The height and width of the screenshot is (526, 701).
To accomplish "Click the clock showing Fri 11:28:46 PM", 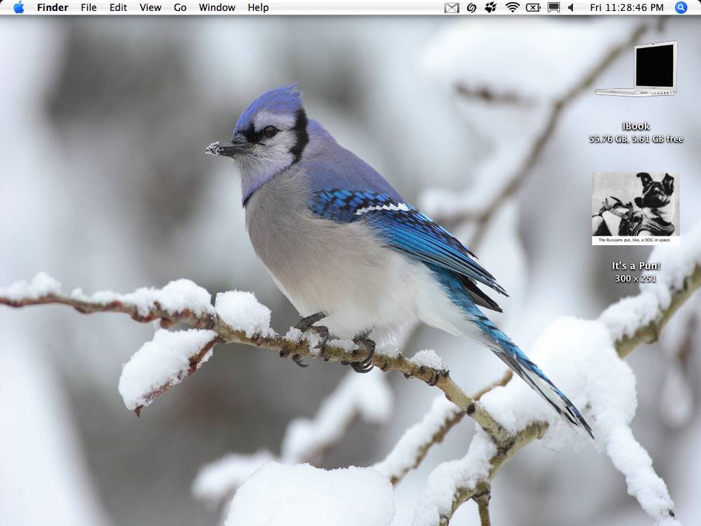I will pyautogui.click(x=626, y=8).
